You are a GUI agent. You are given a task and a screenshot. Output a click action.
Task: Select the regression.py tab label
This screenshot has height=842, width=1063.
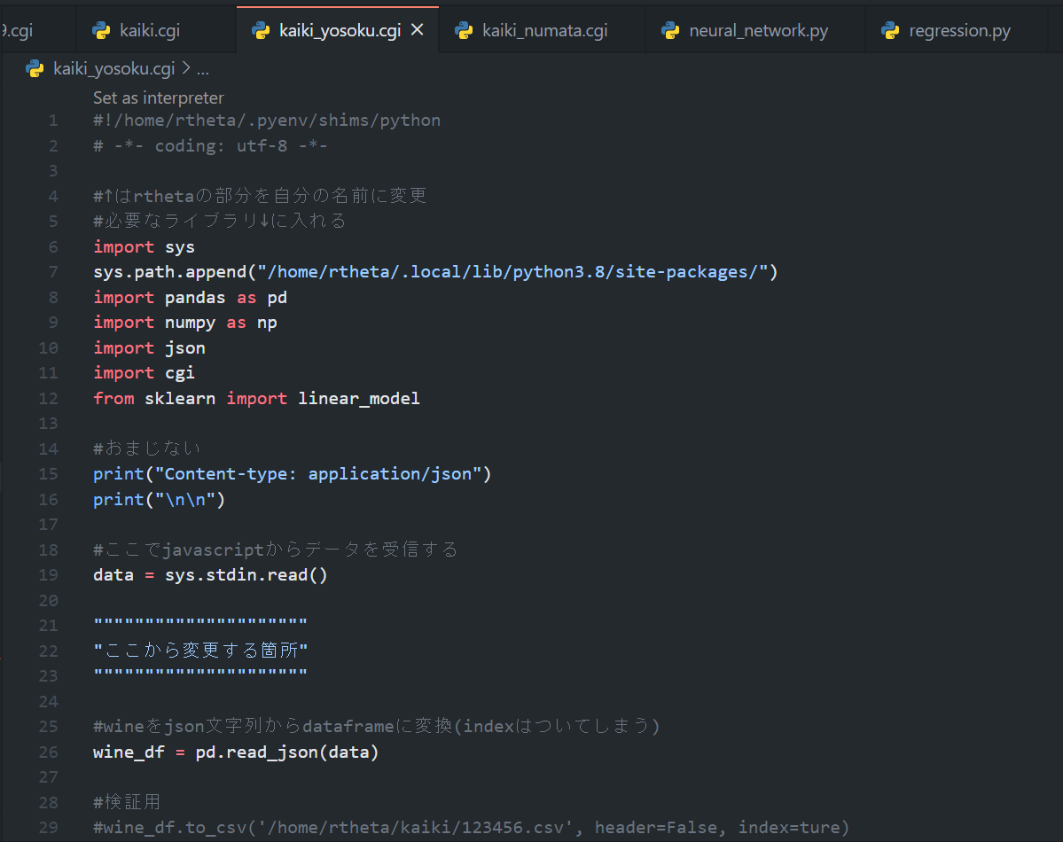(x=959, y=31)
